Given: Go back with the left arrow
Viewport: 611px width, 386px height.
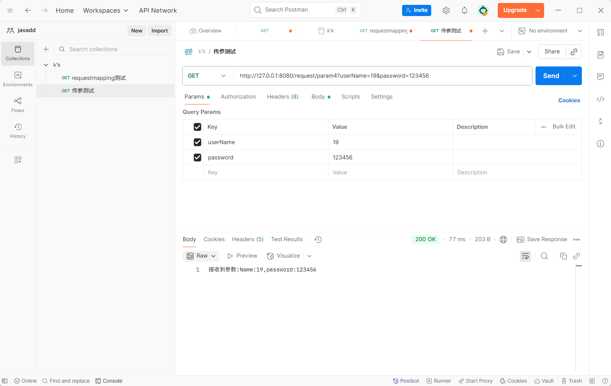Looking at the screenshot, I should click(28, 10).
